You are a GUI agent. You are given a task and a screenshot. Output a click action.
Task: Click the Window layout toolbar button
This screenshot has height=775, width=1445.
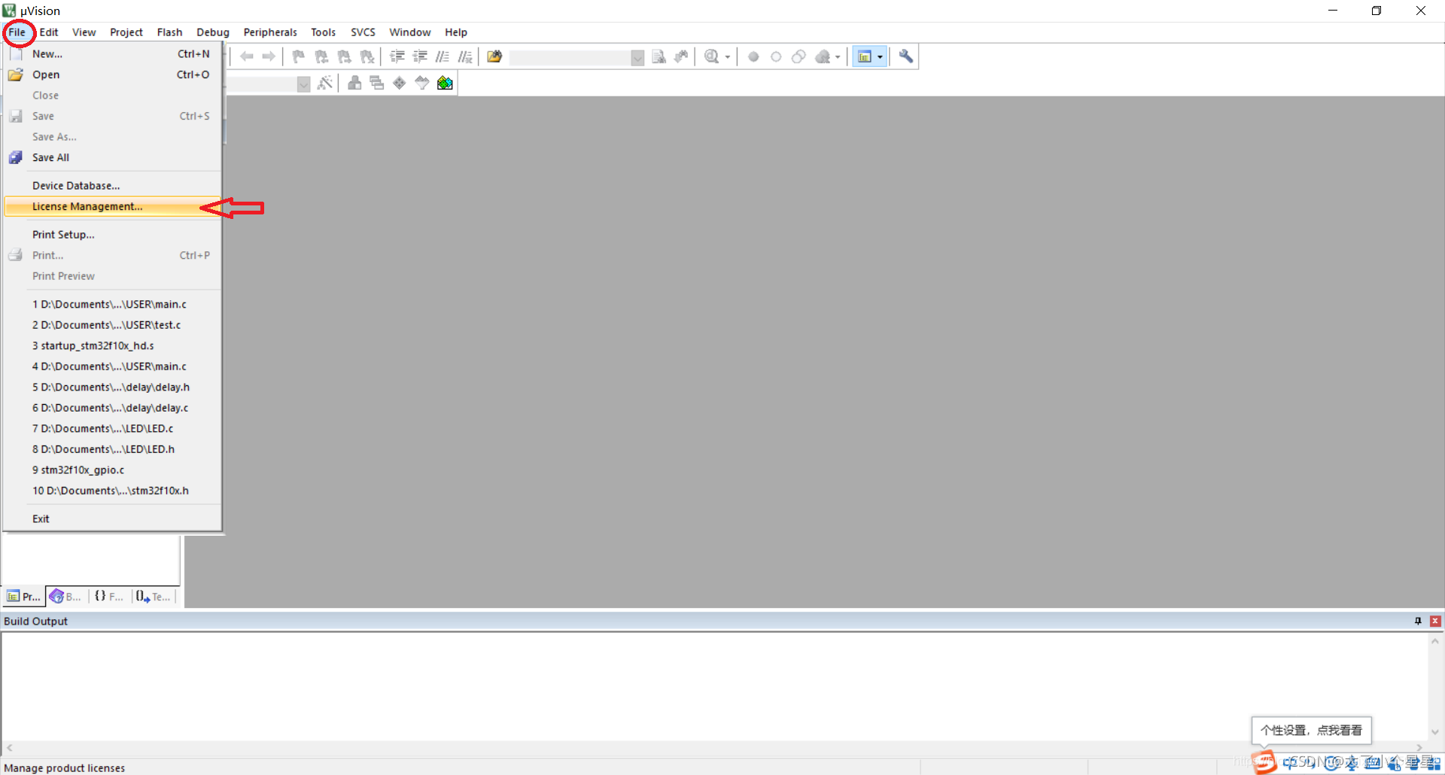[865, 56]
